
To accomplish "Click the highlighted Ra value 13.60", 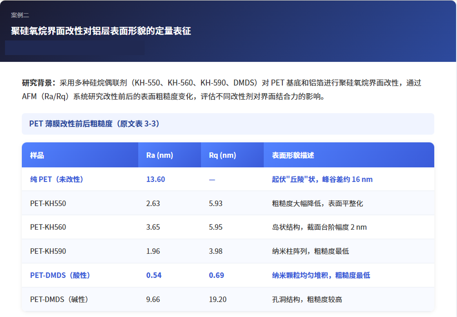I will pyautogui.click(x=155, y=179).
